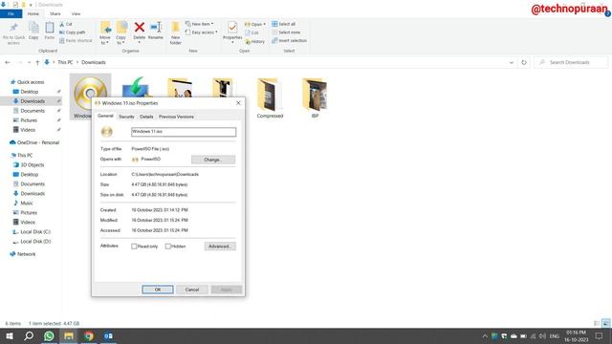This screenshot has height=344, width=612.
Task: Refresh the Downloads folder view
Action: 524,62
